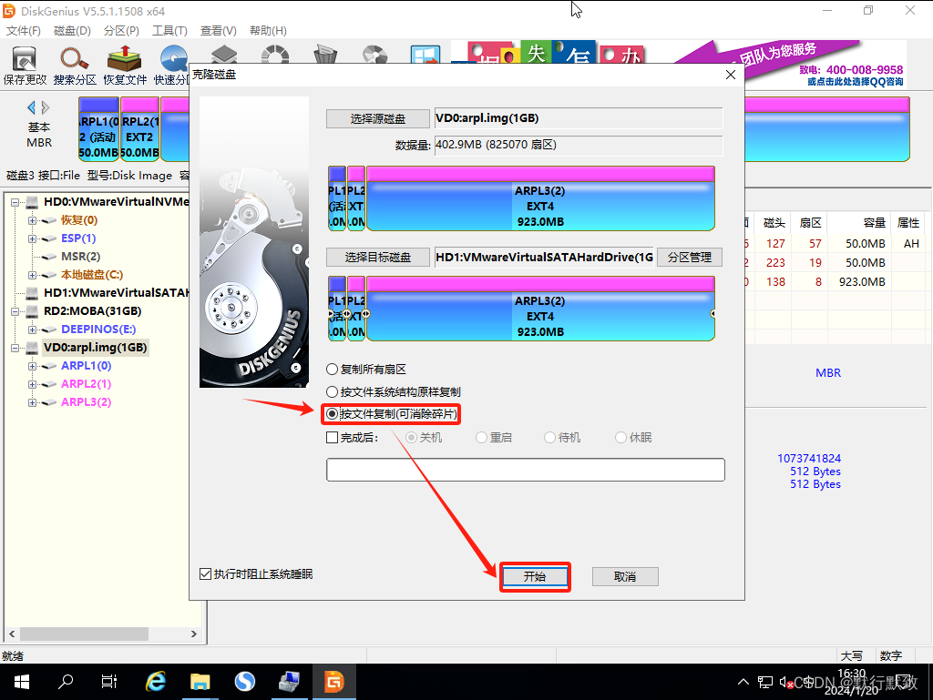Select ARPL3(2) partition in source disk map
Image resolution: width=933 pixels, height=700 pixels.
click(x=540, y=198)
